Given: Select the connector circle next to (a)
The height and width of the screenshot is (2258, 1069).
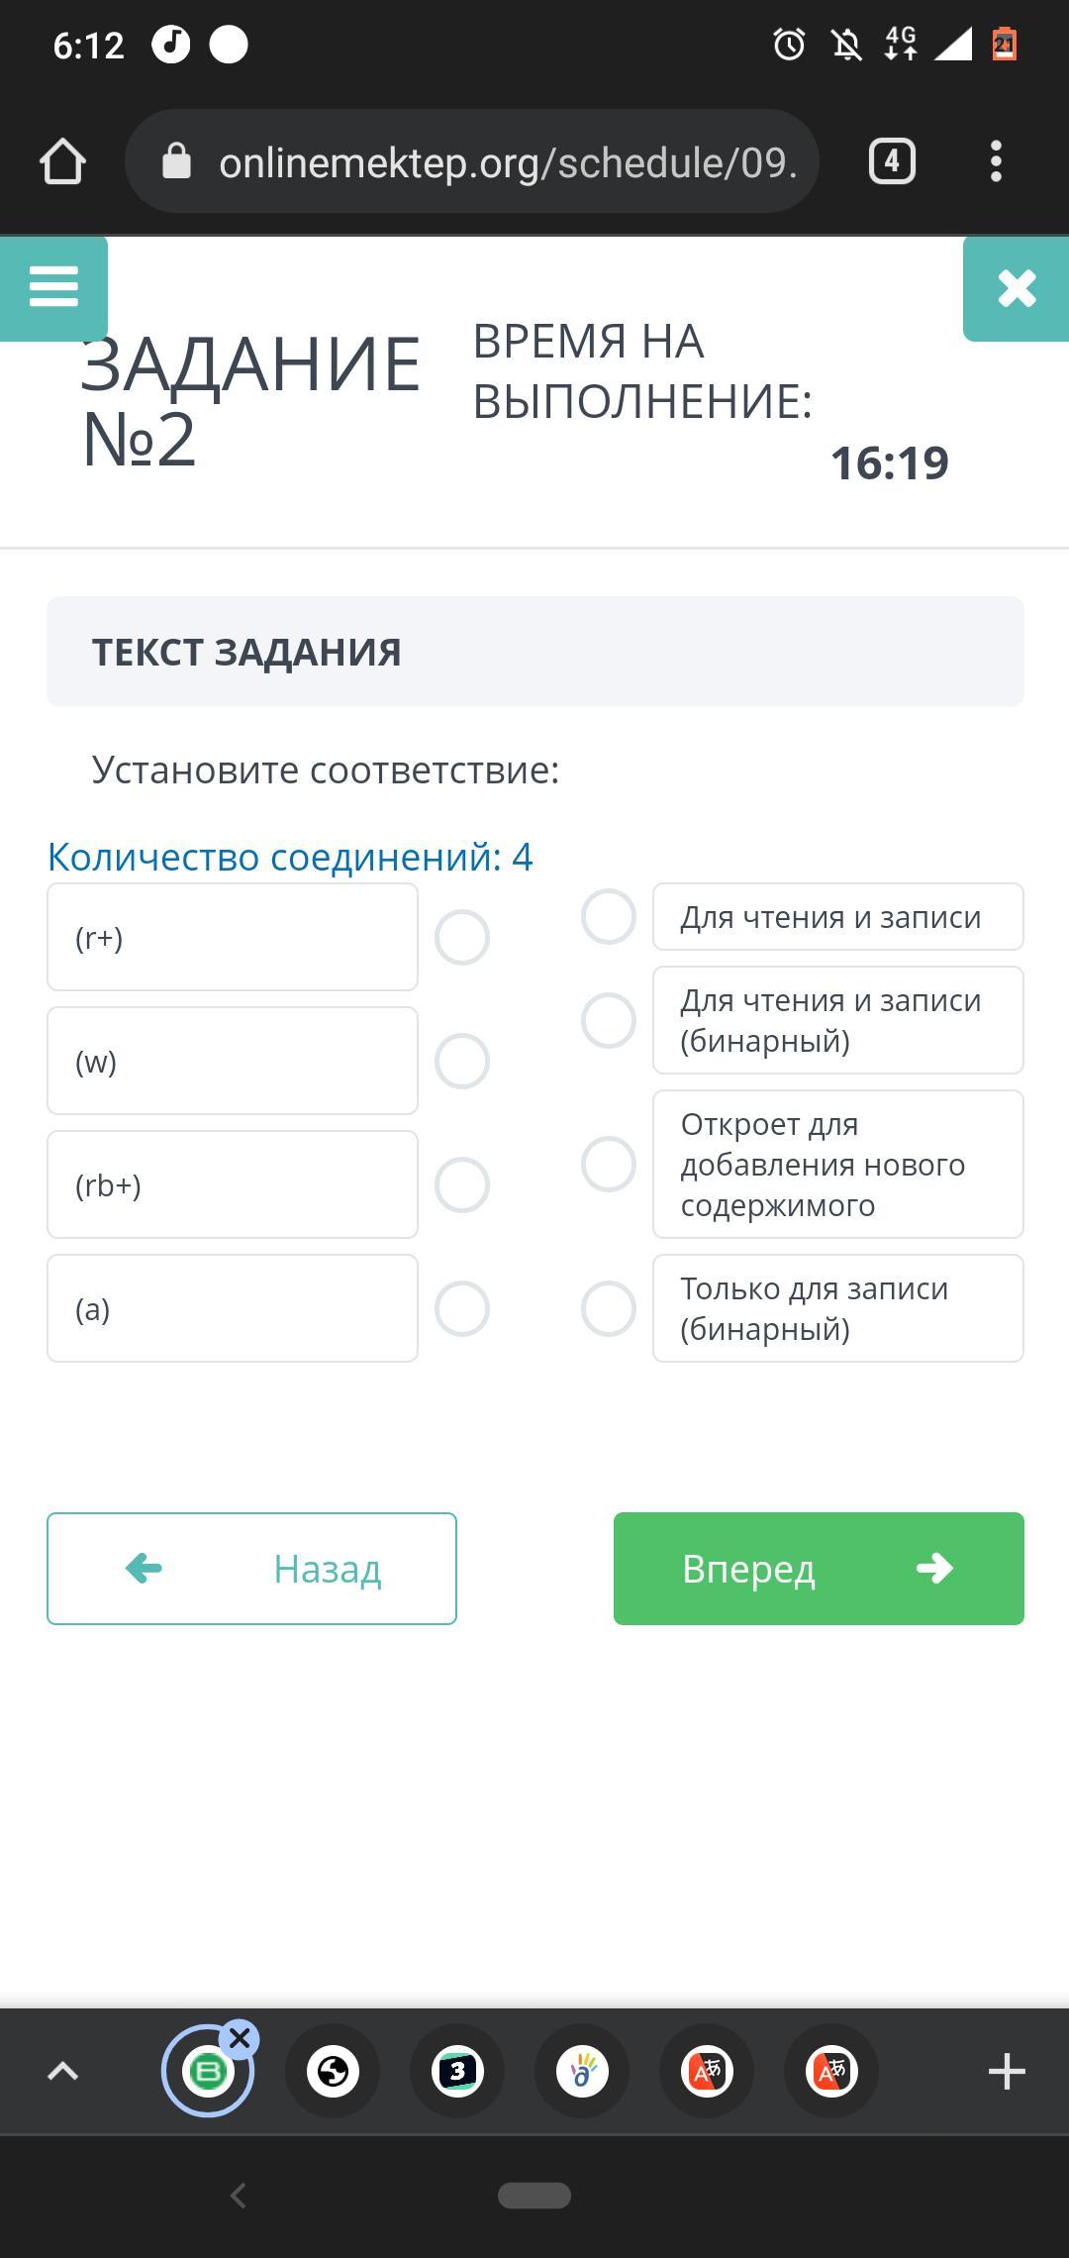Looking at the screenshot, I should pyautogui.click(x=462, y=1308).
